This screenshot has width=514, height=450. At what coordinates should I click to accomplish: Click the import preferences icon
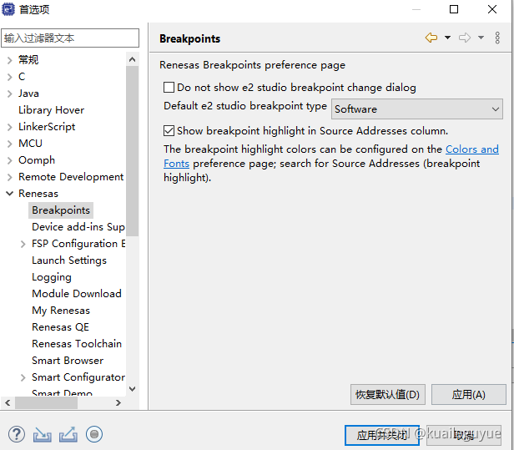43,434
